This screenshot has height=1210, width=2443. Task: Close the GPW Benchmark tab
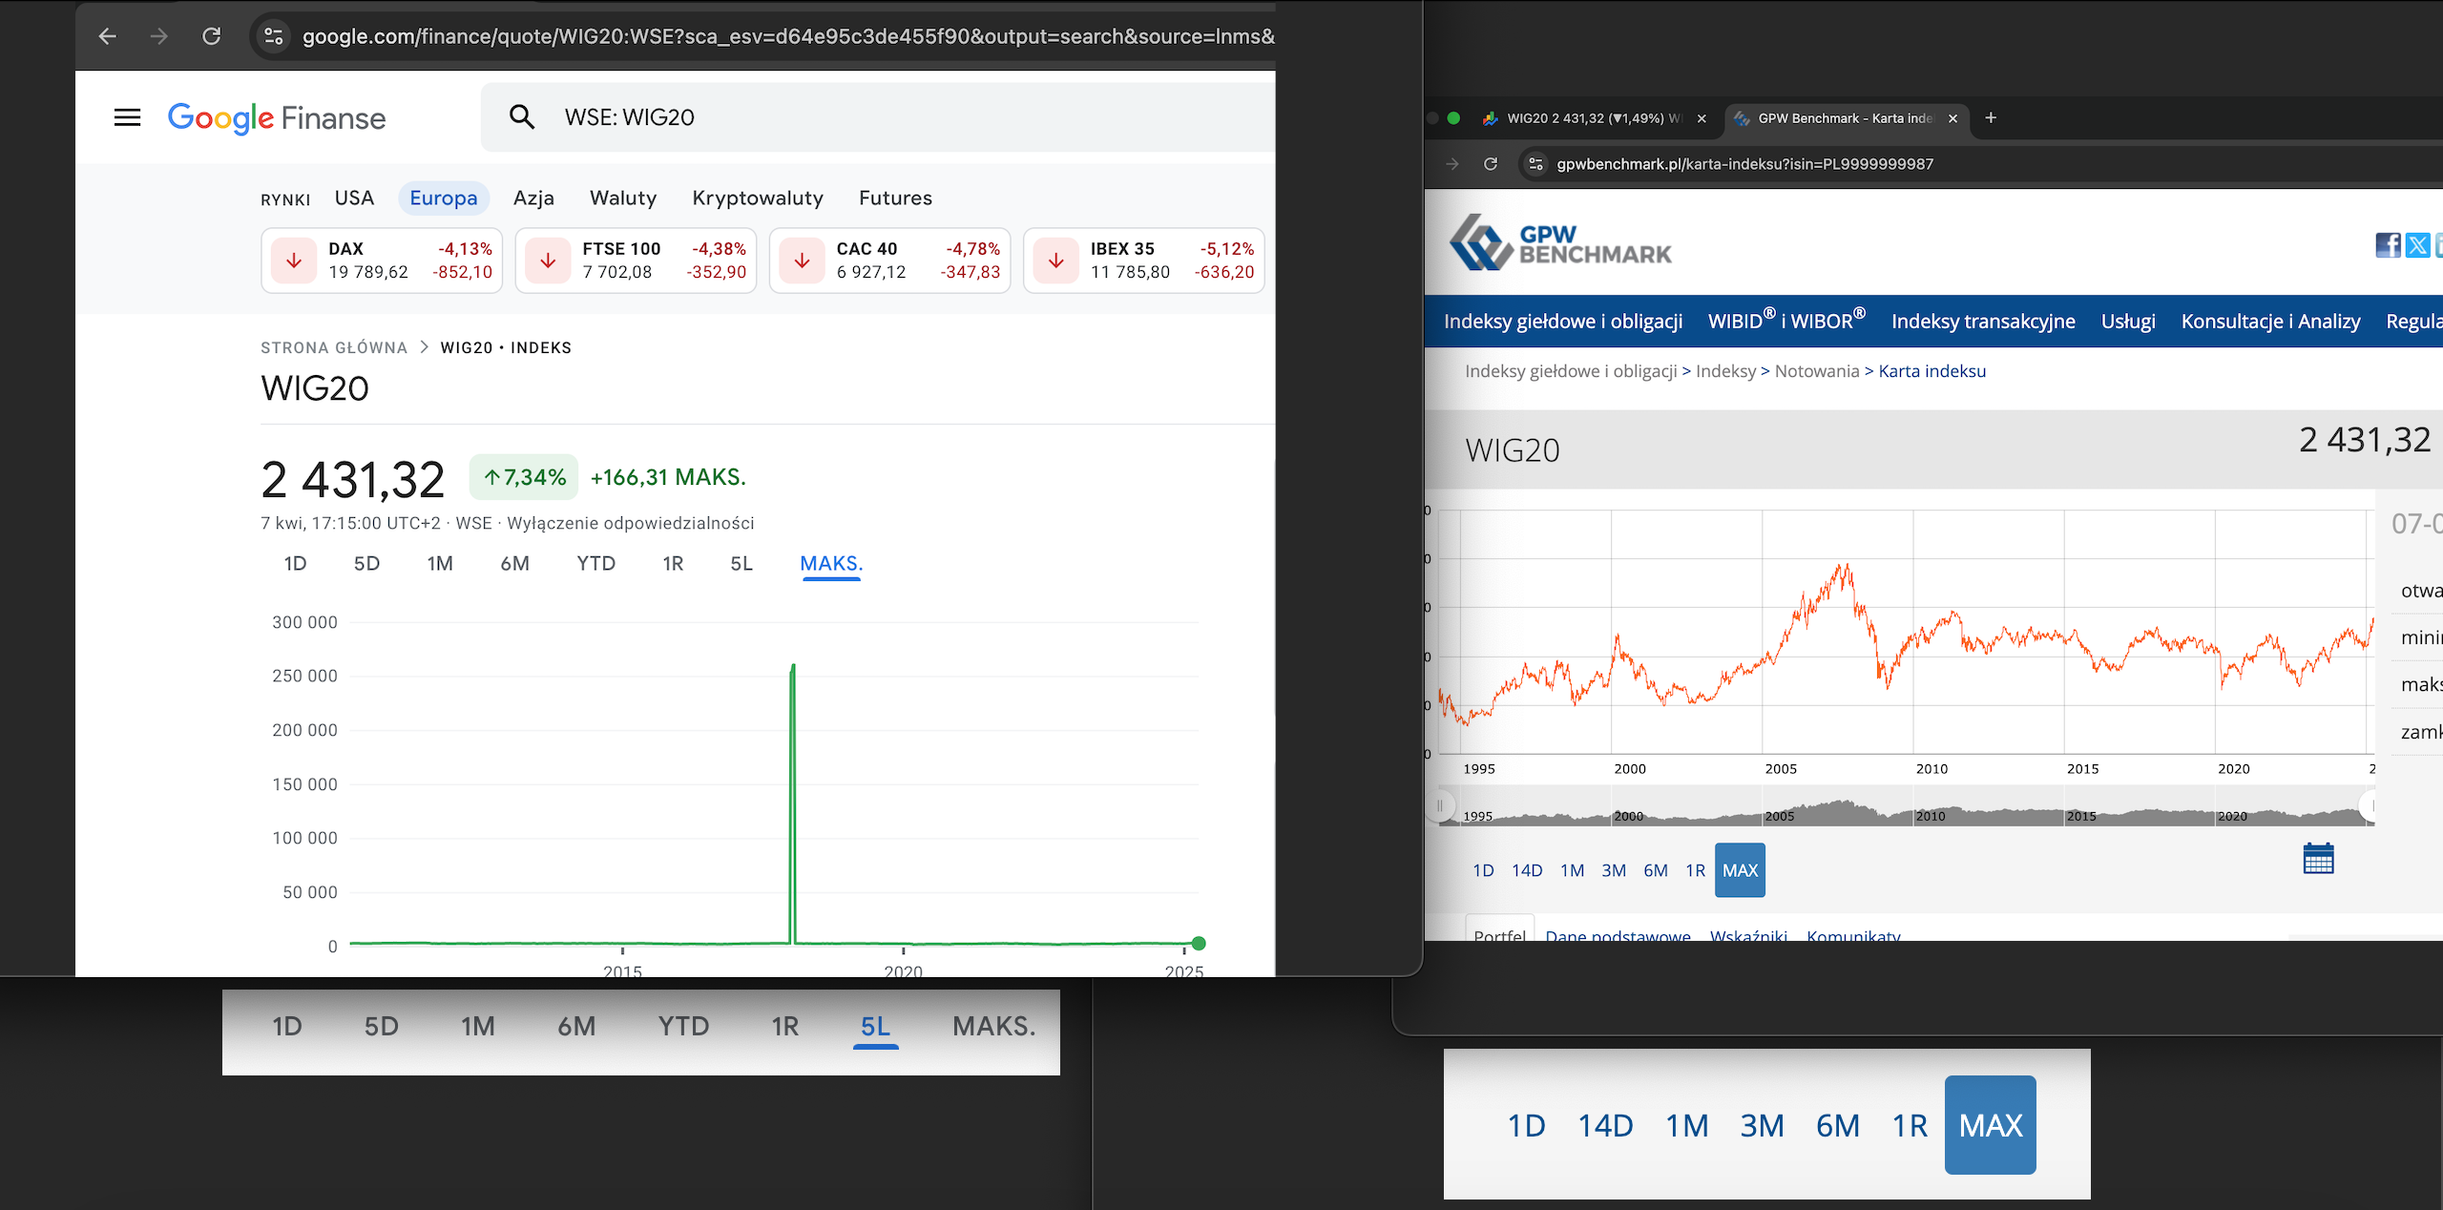click(x=1952, y=118)
